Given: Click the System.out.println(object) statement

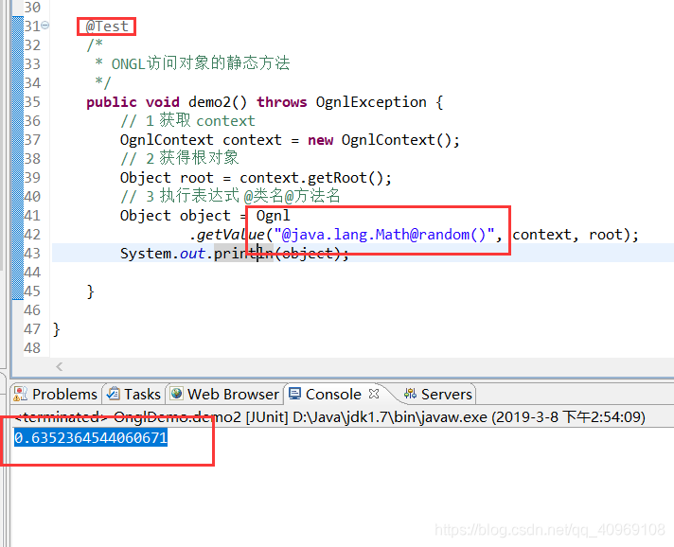Looking at the screenshot, I should [x=234, y=254].
